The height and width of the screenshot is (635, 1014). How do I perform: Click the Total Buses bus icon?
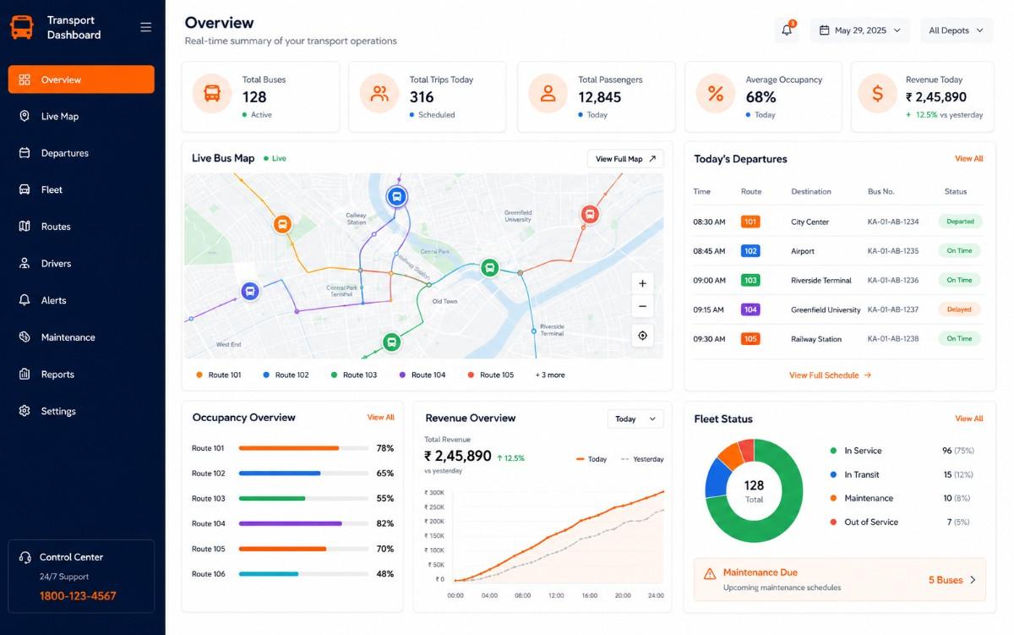coord(212,94)
